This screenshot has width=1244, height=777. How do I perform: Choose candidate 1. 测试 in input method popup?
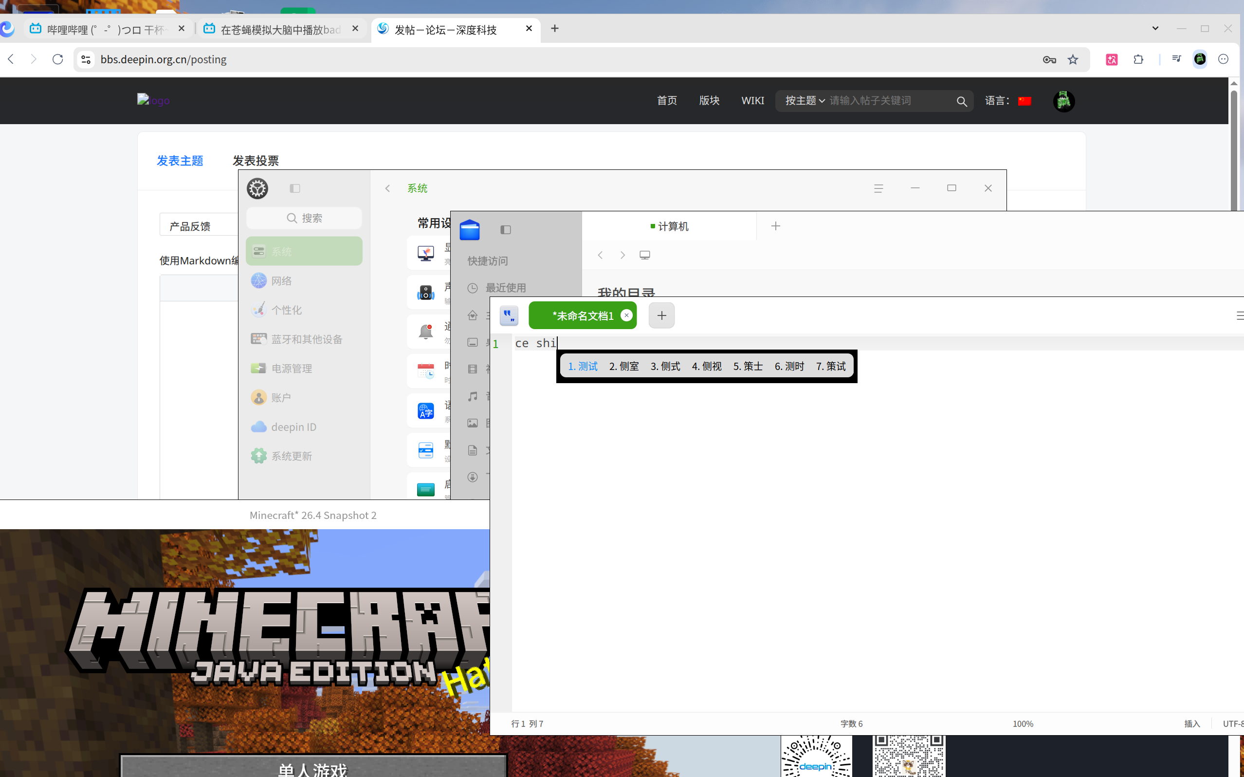[x=583, y=366]
